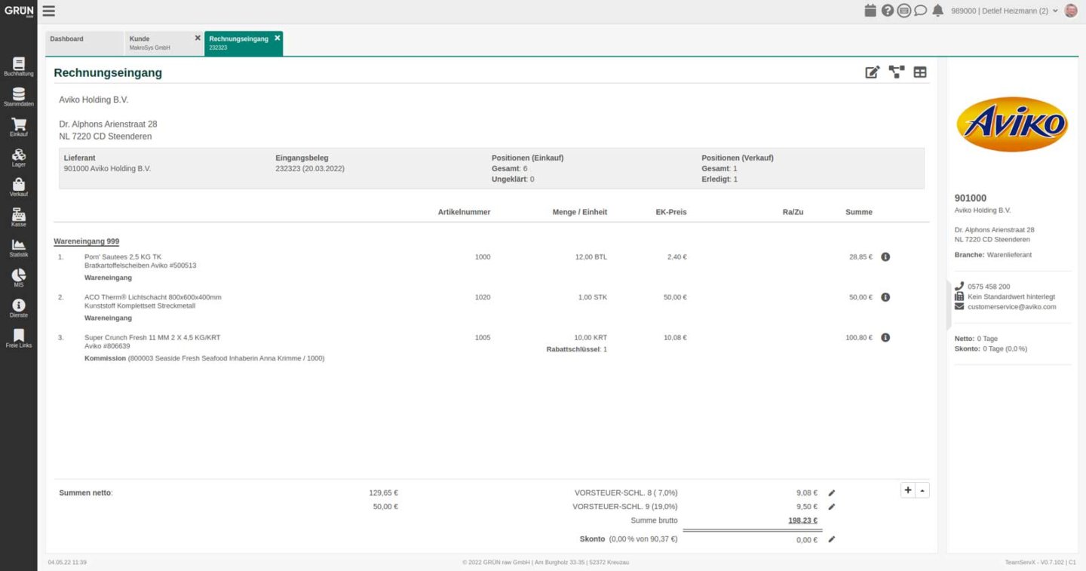Click the user avatar picture
Image resolution: width=1086 pixels, height=571 pixels.
click(1071, 11)
